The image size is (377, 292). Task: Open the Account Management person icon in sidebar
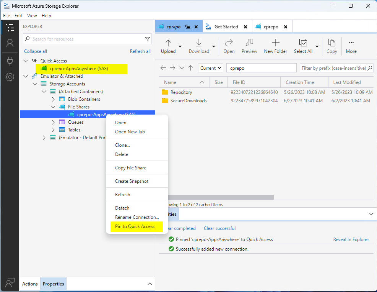[10, 43]
